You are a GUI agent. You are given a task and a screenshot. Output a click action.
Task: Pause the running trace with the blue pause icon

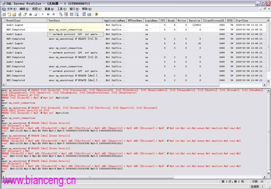pyautogui.click(x=48, y=14)
